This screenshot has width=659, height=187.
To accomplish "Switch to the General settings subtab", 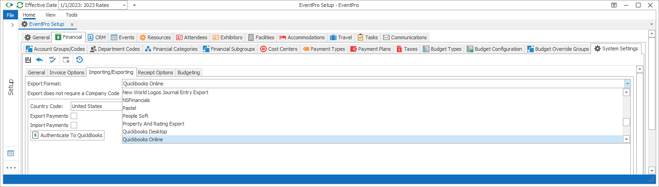I will coord(37,72).
